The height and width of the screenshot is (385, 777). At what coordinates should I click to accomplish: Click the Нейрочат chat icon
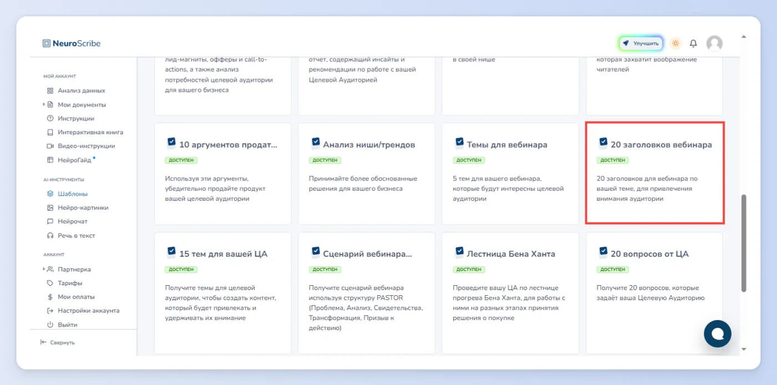50,221
